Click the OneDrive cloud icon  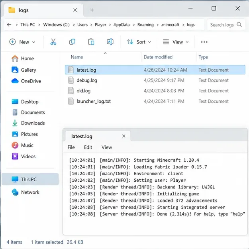tap(15, 81)
